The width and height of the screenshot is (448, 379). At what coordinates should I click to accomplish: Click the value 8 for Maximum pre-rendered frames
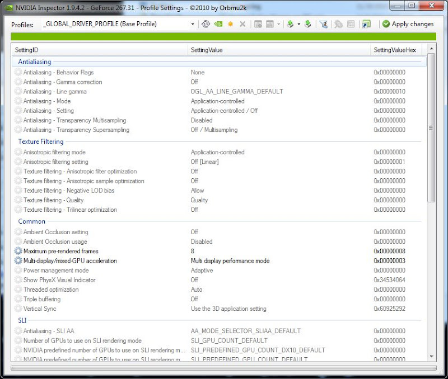click(193, 251)
